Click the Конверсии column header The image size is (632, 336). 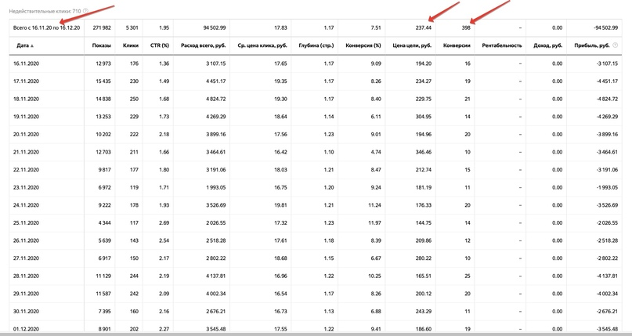click(x=457, y=45)
